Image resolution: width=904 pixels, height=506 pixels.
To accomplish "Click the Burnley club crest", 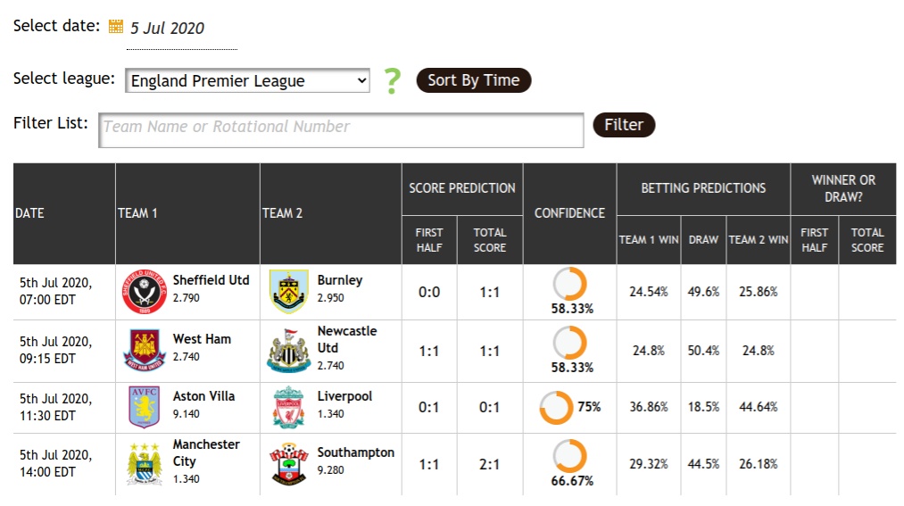I will pyautogui.click(x=289, y=292).
